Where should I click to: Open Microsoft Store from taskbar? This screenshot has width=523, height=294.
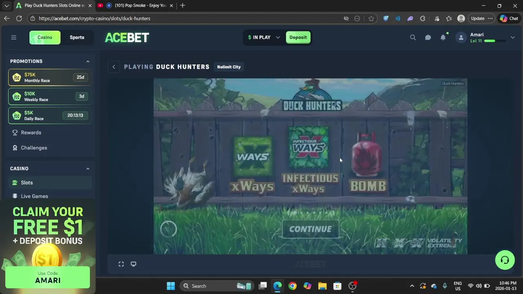(x=337, y=286)
